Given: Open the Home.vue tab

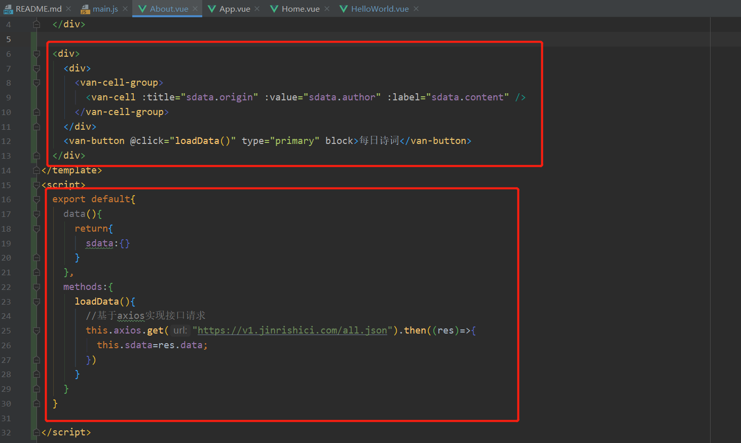Looking at the screenshot, I should [x=300, y=9].
